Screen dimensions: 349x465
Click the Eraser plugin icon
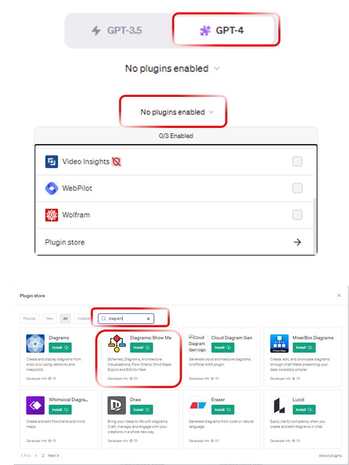point(198,405)
